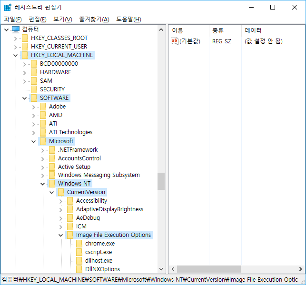The width and height of the screenshot is (306, 285).
Task: Click the cscript.exe folder icon
Action: point(79,253)
